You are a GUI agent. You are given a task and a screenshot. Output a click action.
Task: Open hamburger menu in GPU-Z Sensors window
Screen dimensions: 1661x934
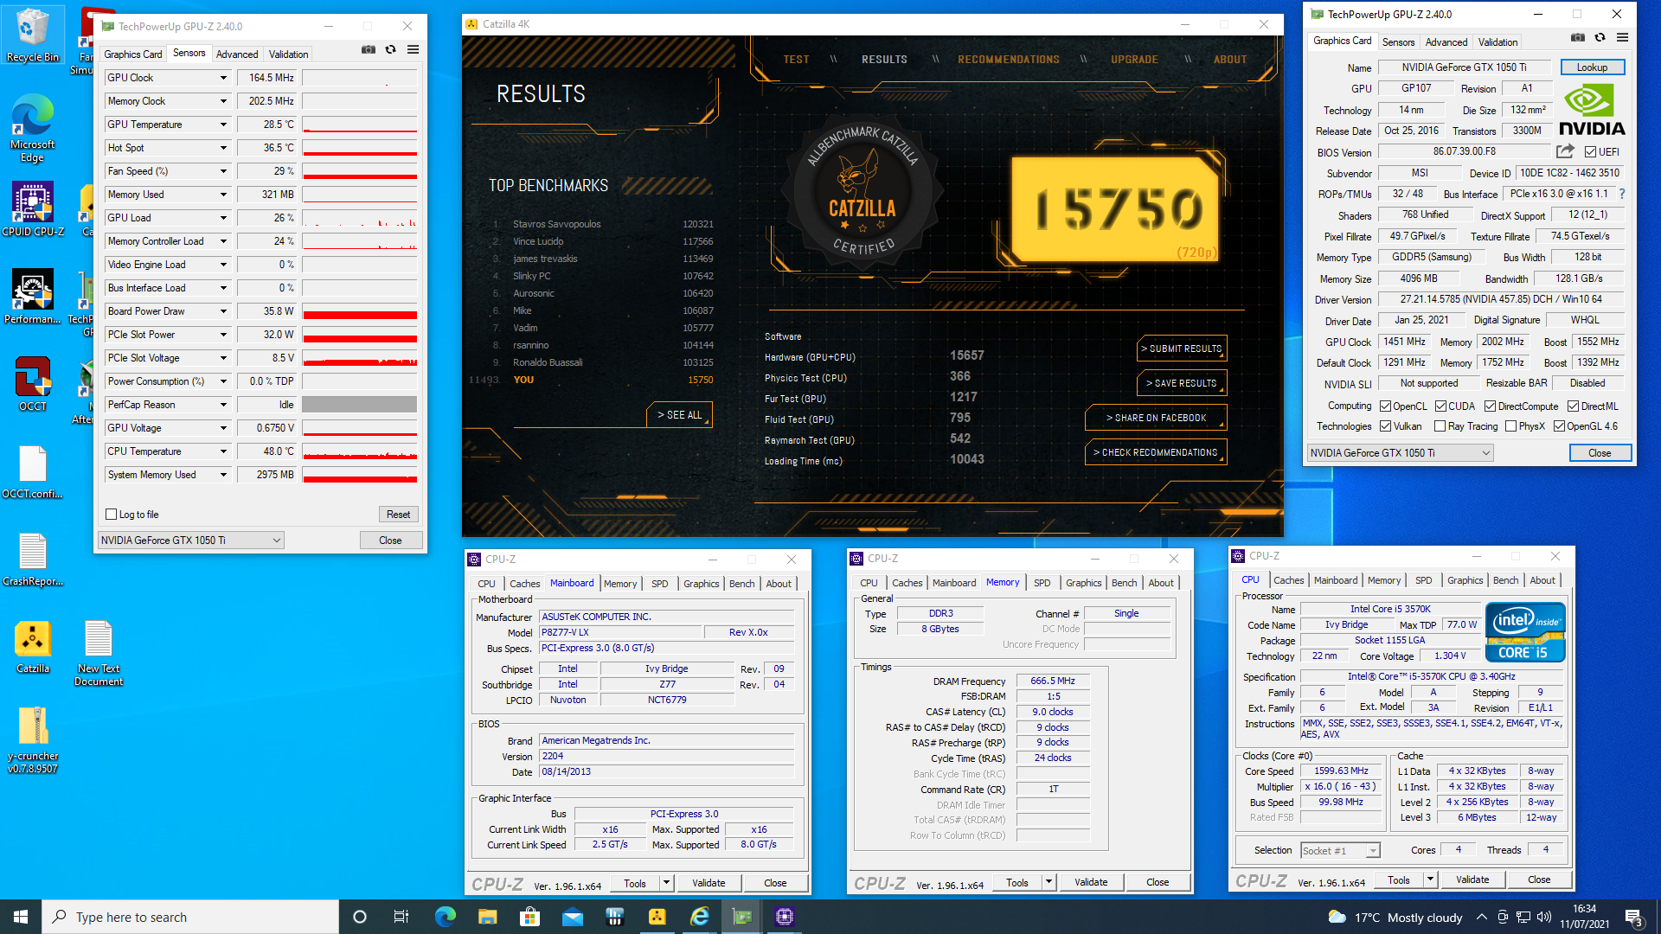click(x=414, y=49)
